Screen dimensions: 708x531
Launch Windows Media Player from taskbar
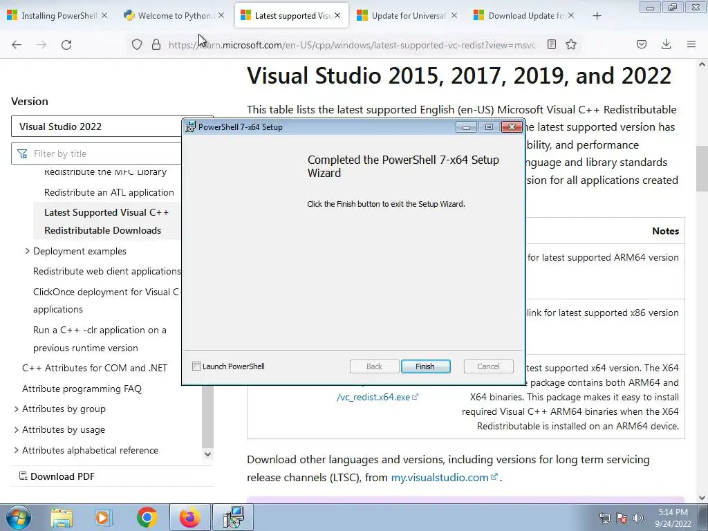coord(104,517)
